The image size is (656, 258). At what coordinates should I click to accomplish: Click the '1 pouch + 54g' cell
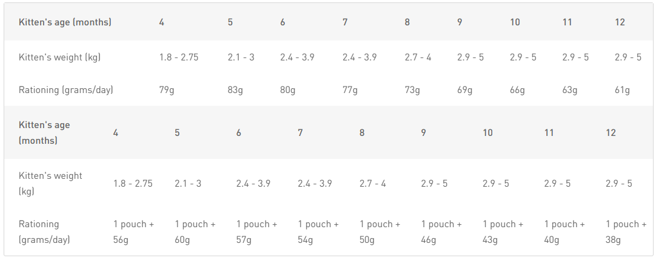click(318, 232)
